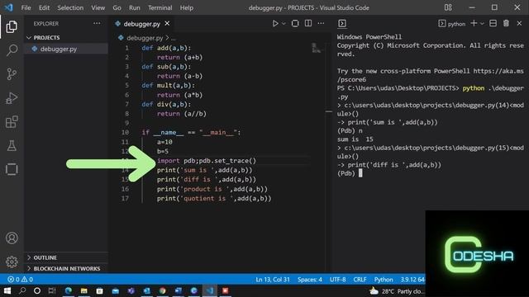529x297 pixels.
Task: Select language mode Python in status bar
Action: 384,280
